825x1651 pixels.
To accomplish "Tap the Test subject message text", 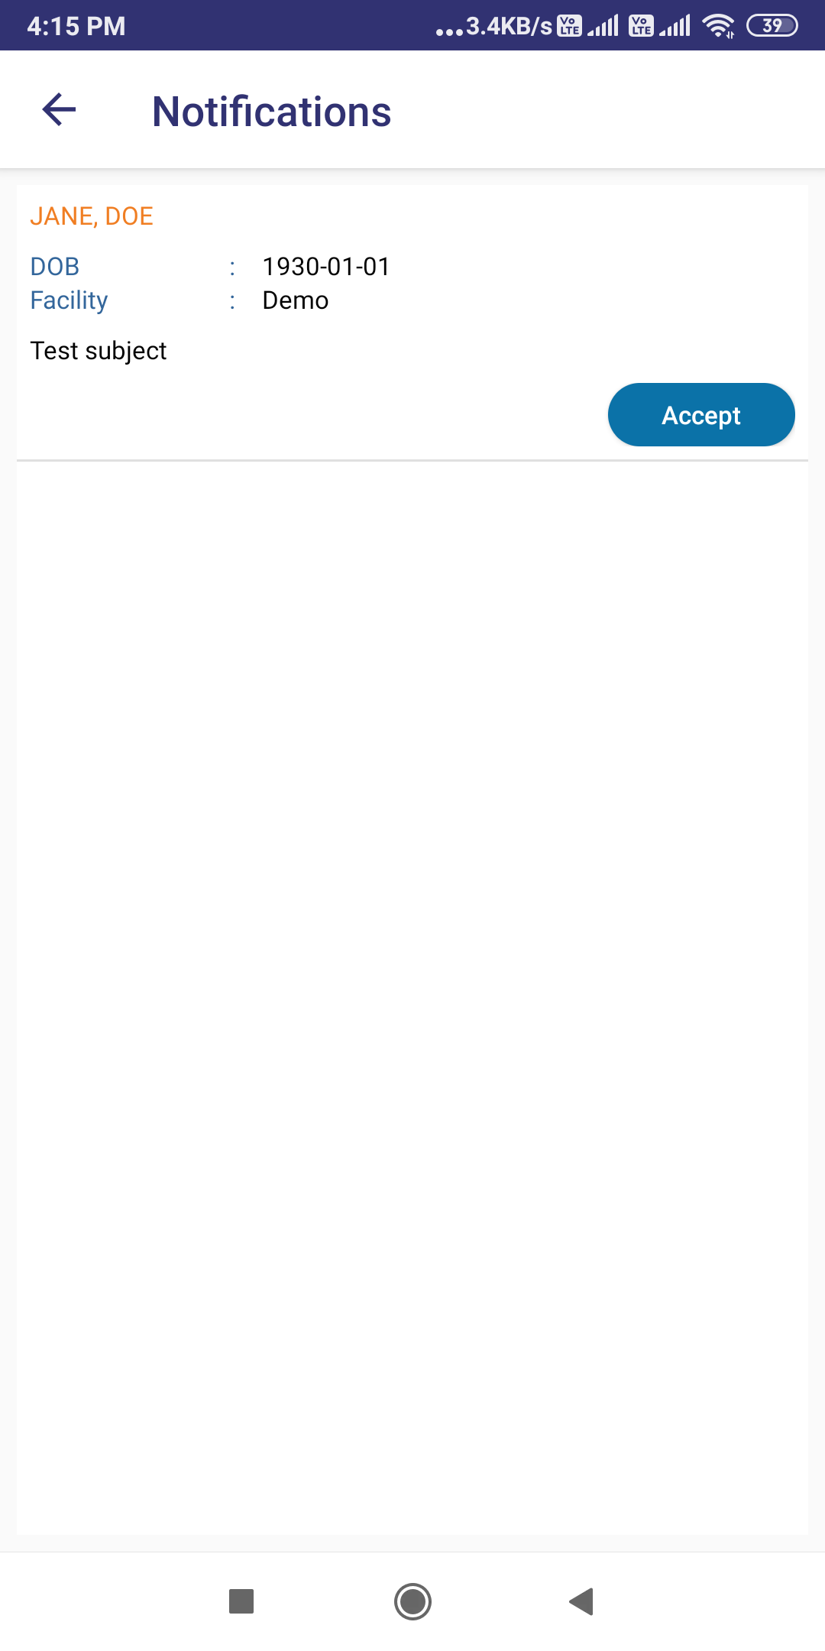I will click(99, 351).
